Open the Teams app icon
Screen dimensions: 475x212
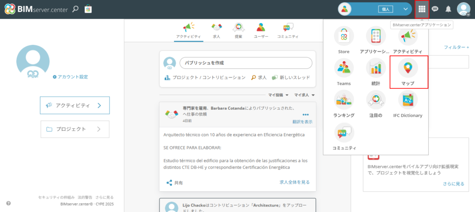click(x=344, y=69)
